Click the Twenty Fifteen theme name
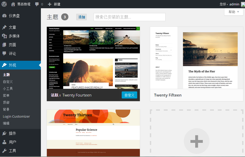Image resolution: width=245 pixels, height=157 pixels. coord(168,95)
